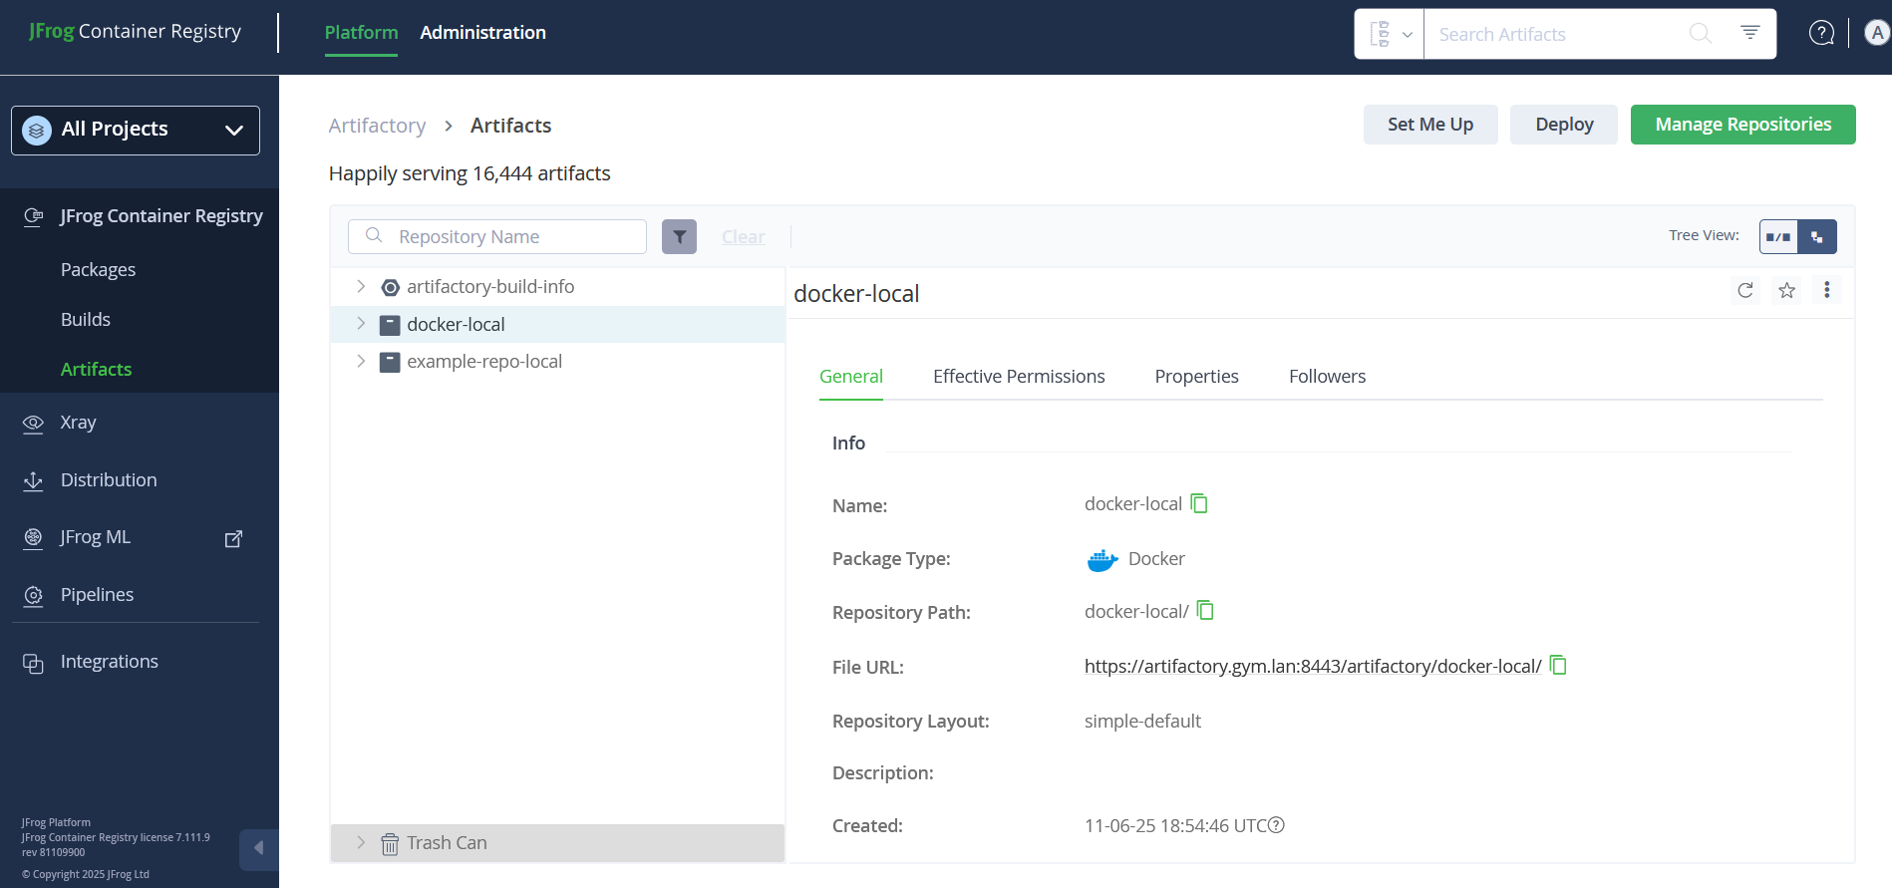Open JFrog ML external link icon
Screen dimensions: 1892x888
[233, 538]
